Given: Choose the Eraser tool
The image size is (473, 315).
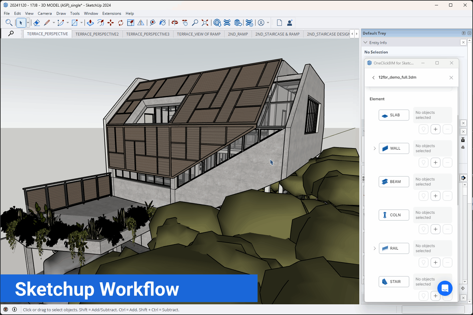Looking at the screenshot, I should [37, 23].
